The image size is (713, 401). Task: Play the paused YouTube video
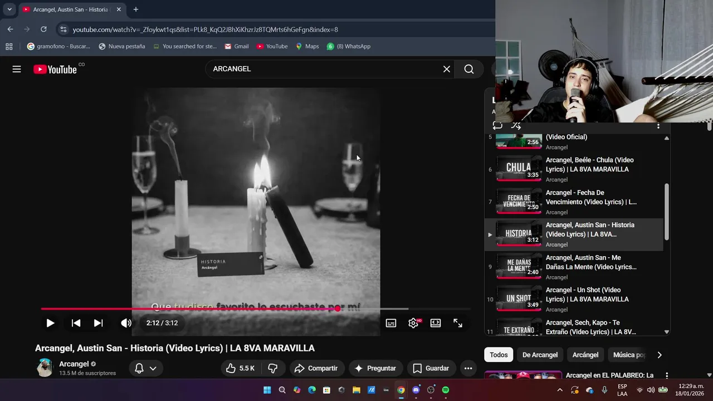(x=50, y=323)
